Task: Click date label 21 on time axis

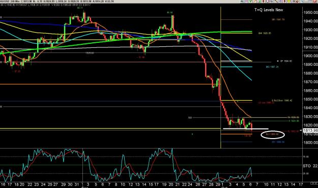Action: pyautogui.click(x=178, y=184)
